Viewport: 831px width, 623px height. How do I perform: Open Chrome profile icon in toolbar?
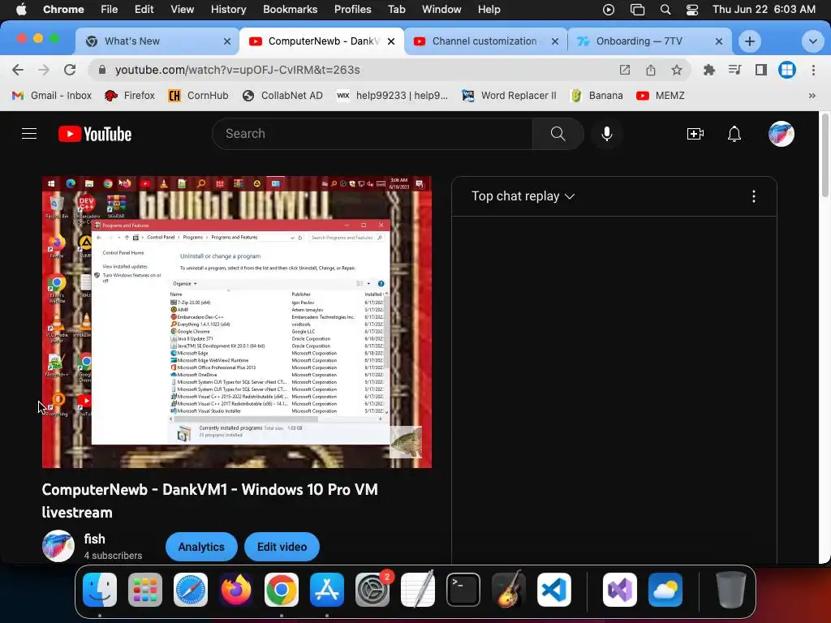[787, 70]
